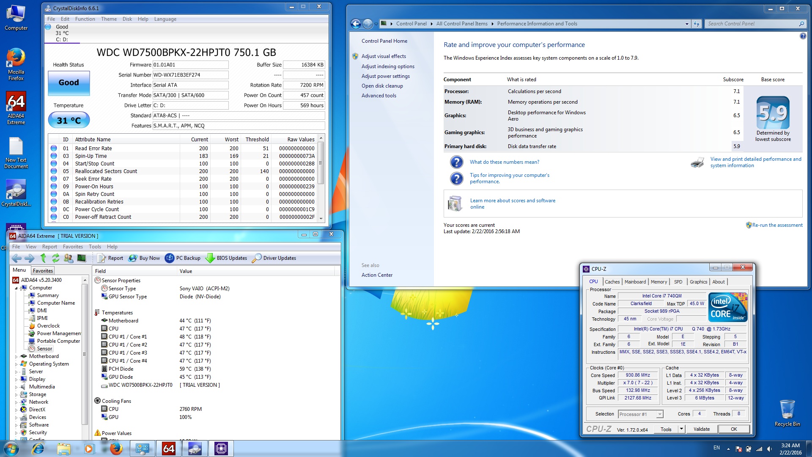Open the CPU-Z Tools dropdown arrow
The height and width of the screenshot is (457, 812).
[x=681, y=429]
